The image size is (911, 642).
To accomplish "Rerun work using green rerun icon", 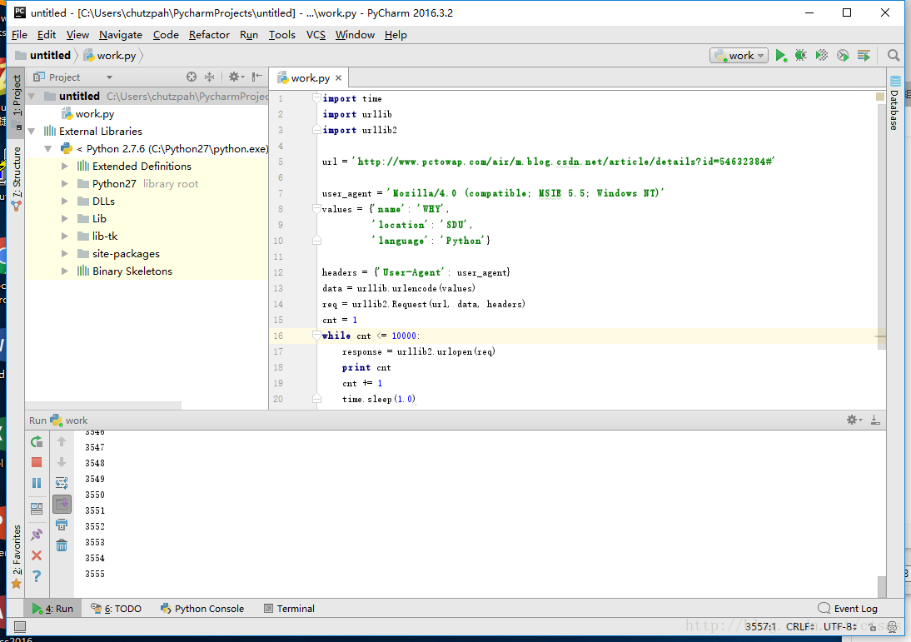I will (37, 441).
